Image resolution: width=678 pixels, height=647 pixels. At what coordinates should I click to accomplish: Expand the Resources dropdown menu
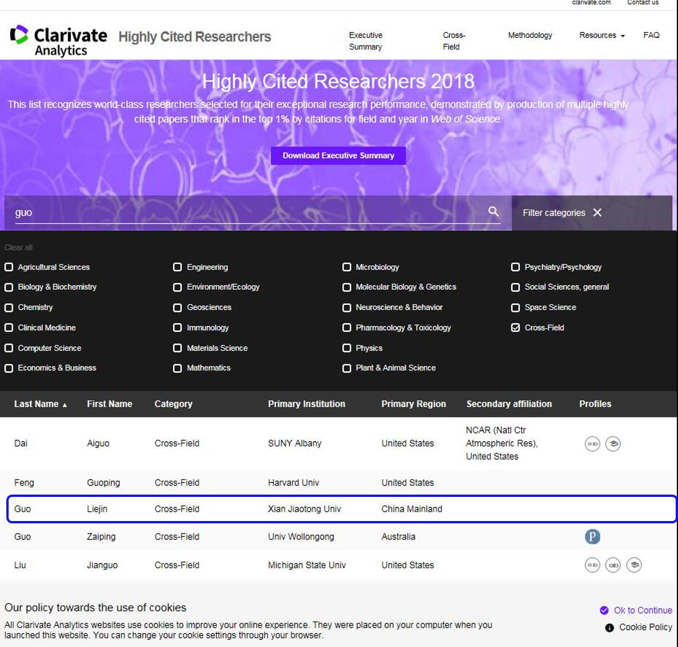pyautogui.click(x=602, y=36)
